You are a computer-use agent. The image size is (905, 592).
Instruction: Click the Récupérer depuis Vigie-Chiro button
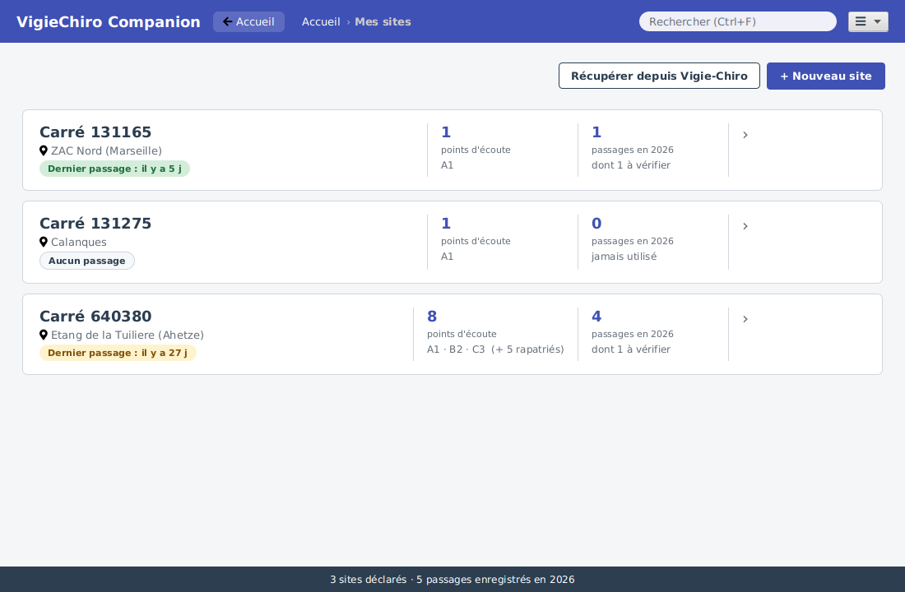point(659,76)
